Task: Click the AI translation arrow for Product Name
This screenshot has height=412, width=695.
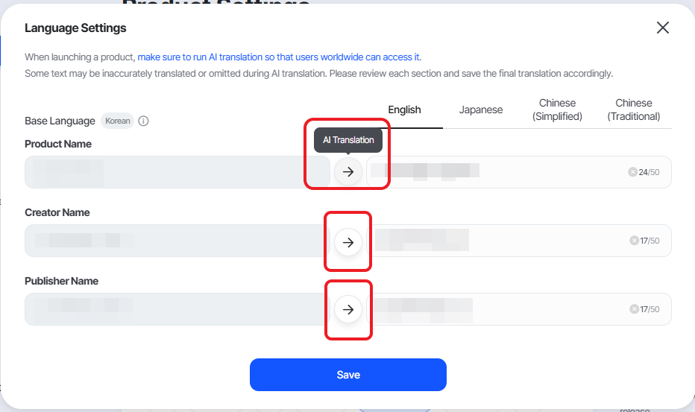Action: [348, 171]
